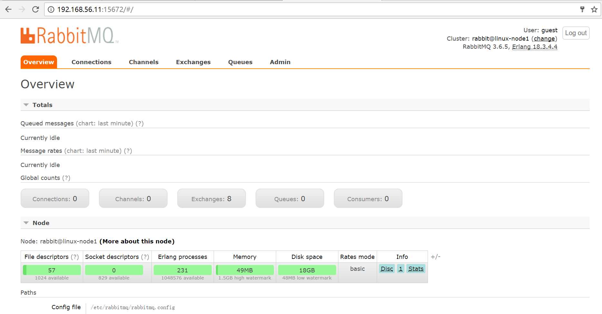Screen dimensions: 602x314
Task: Switch to the Connections tab
Action: pos(92,62)
